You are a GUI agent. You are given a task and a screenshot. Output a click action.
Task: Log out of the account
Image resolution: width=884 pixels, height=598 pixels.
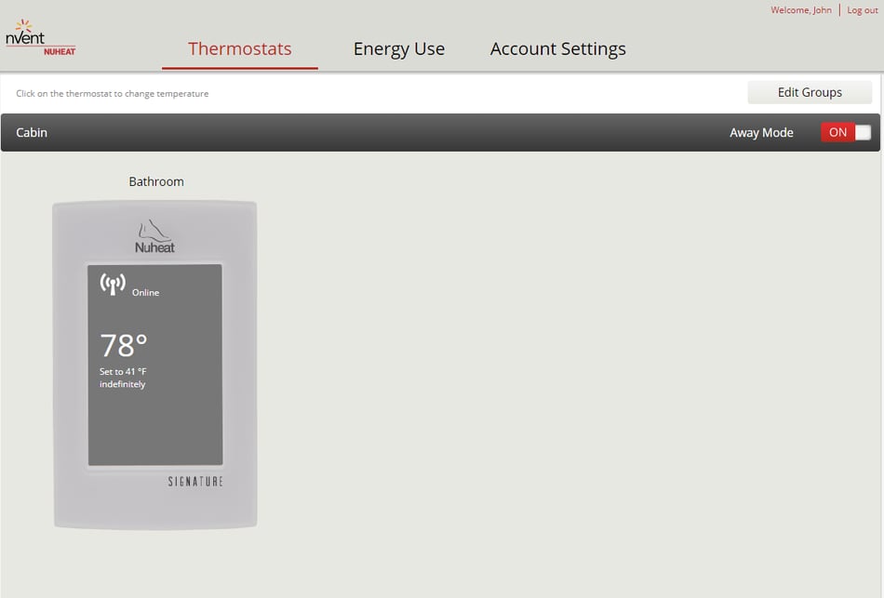862,10
